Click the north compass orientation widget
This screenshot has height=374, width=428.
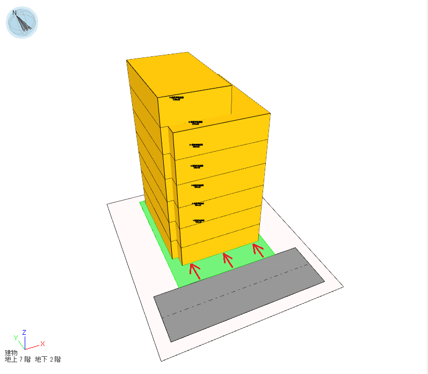(22, 23)
